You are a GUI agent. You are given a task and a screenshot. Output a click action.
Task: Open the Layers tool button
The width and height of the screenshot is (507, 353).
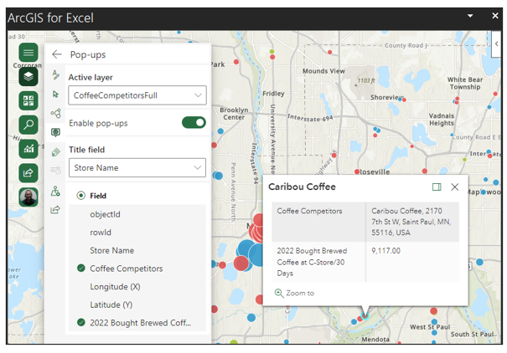point(28,76)
